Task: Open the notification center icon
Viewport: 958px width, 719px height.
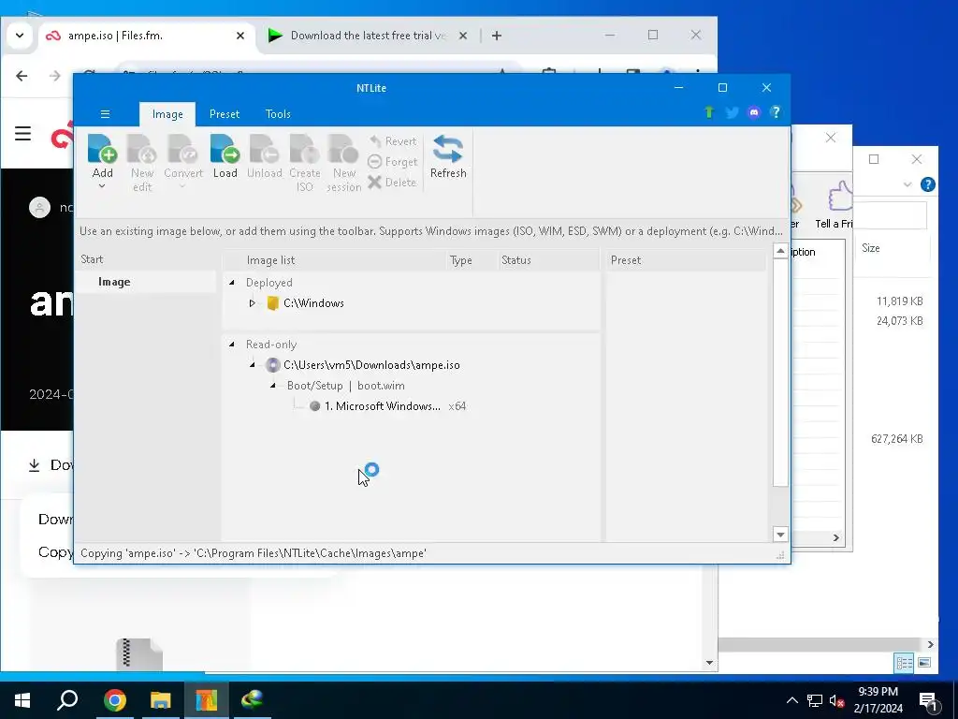Action: [x=928, y=700]
